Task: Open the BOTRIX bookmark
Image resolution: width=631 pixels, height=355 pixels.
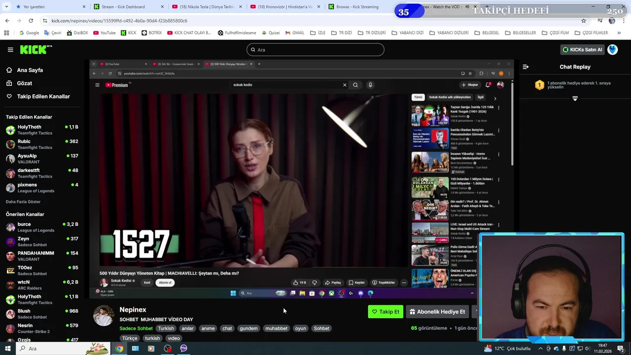Action: tap(151, 33)
